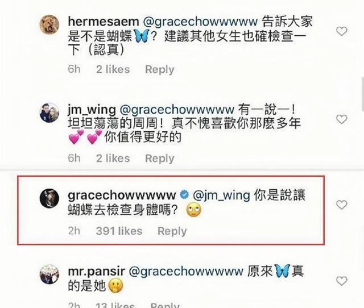Like hermesaem's comment with the heart icon
The image size is (364, 308).
pyautogui.click(x=341, y=31)
